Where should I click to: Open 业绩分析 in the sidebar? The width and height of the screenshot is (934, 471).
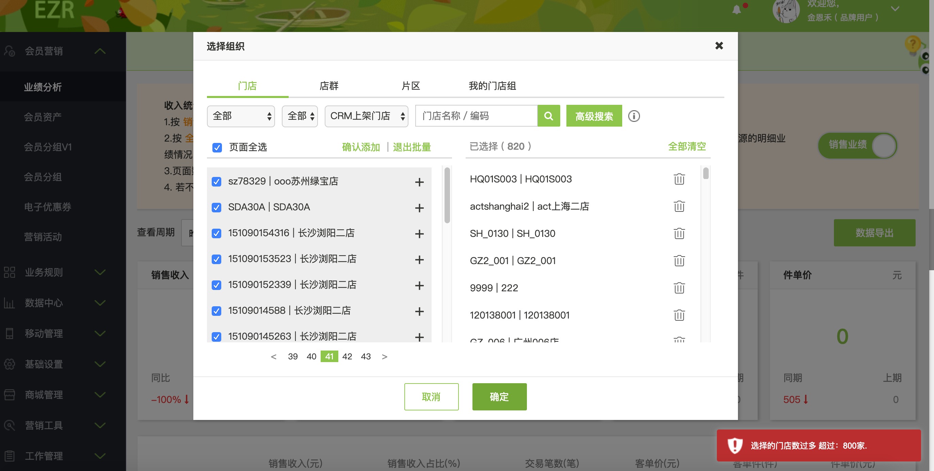43,87
